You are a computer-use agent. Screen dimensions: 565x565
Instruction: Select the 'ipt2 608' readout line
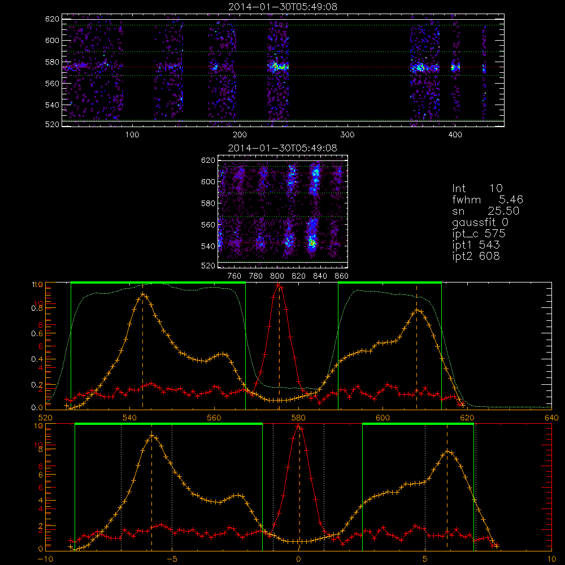(476, 256)
